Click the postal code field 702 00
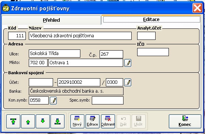Image resolution: width=205 pixels, height=134 pixels. coord(38,63)
